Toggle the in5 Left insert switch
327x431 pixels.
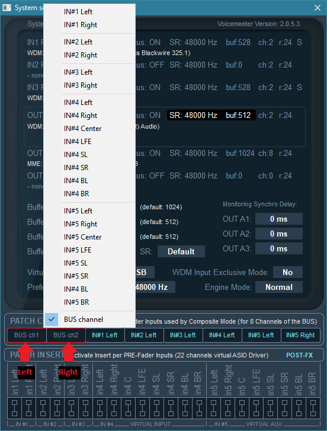pos(213,408)
